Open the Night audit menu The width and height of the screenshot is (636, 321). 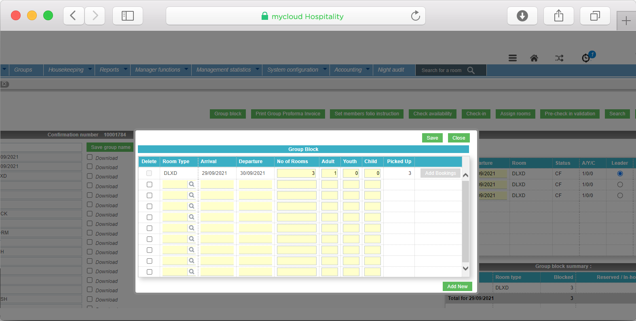tap(391, 70)
